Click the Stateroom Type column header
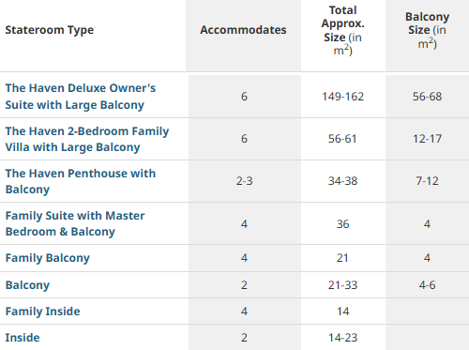 click(x=50, y=30)
